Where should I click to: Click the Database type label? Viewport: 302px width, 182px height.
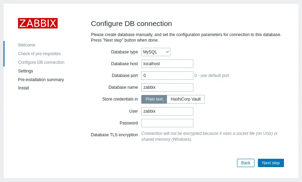(124, 52)
